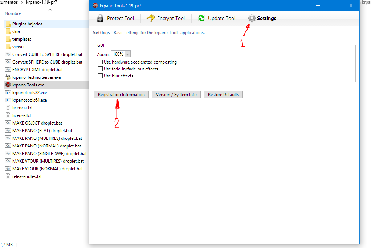The image size is (371, 248).
Task: Click krpano Testing Server.exe icon
Action: point(8,77)
